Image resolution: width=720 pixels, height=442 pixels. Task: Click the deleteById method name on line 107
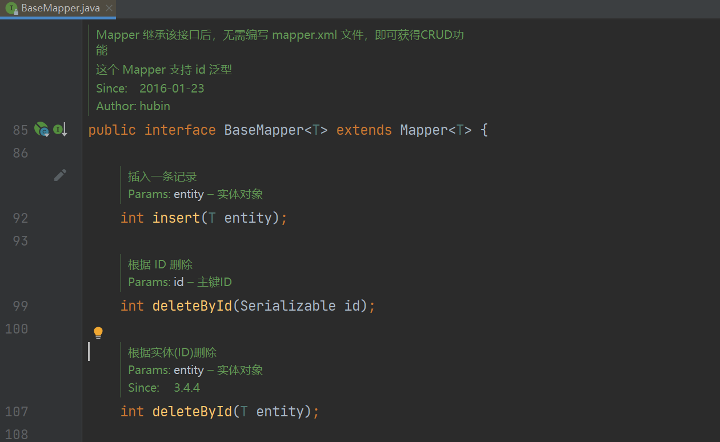(192, 412)
